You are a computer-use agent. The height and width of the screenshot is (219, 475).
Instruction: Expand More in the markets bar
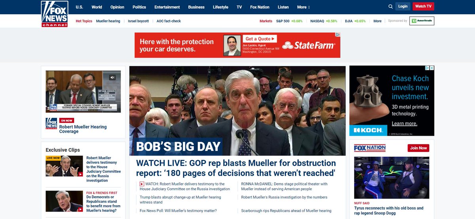pos(378,21)
